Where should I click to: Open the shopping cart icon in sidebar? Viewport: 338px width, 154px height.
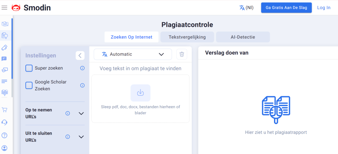5,110
